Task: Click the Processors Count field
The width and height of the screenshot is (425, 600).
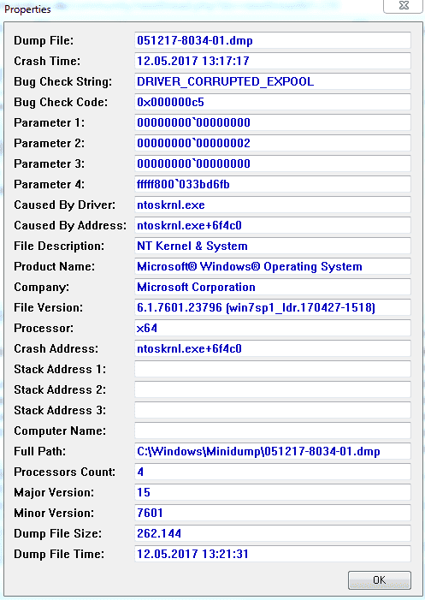Action: (x=273, y=472)
